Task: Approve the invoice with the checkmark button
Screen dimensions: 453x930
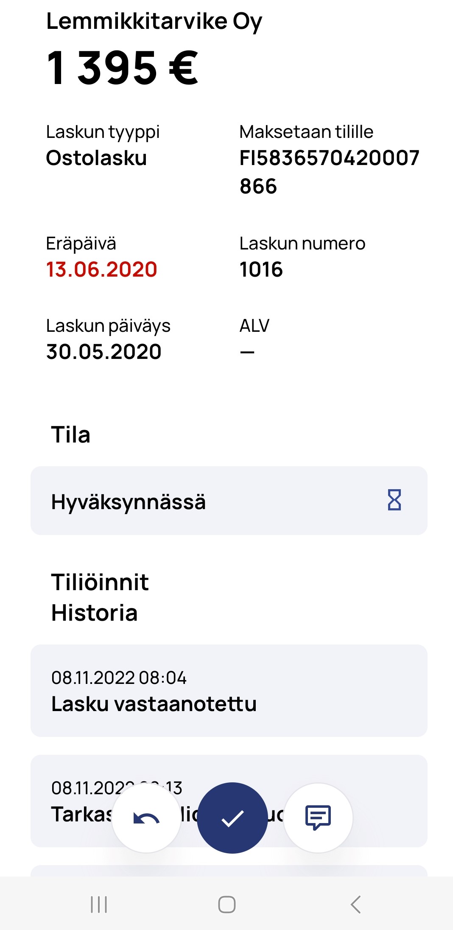Action: (x=232, y=818)
